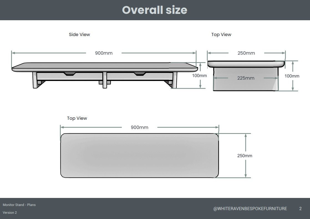Viewport: 310px width, 219px height.
Task: Select the Version 2 label in the footer
Action: 10,213
